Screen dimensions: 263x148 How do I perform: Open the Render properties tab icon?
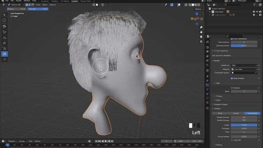(x=208, y=48)
